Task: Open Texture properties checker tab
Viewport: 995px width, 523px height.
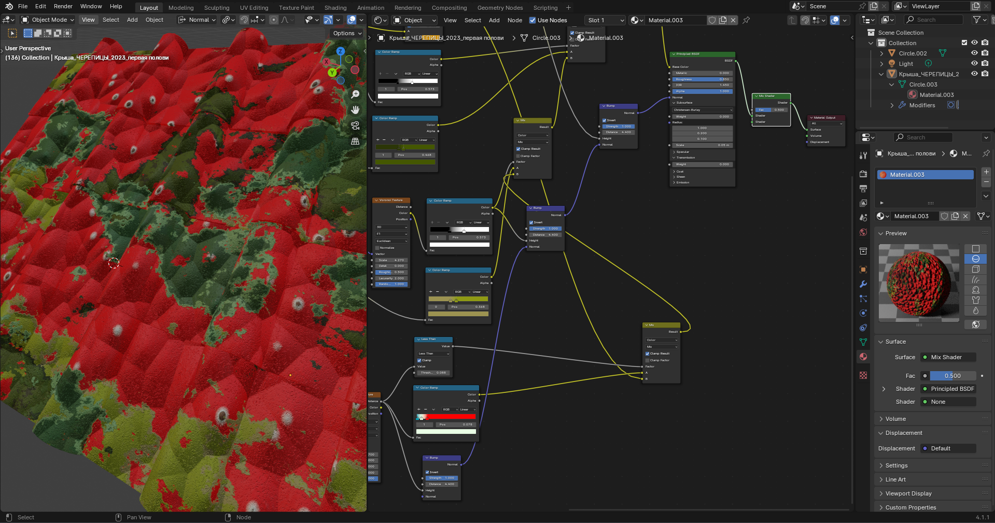Action: coord(863,375)
